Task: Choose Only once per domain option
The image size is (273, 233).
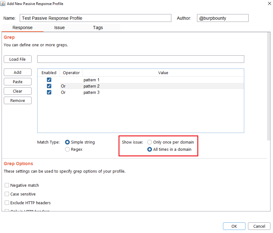Action: 149,142
